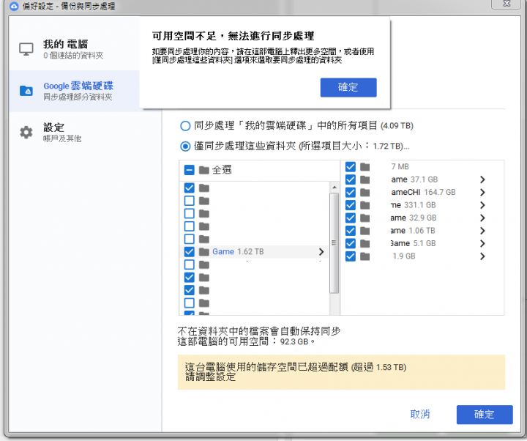The height and width of the screenshot is (441, 527).
Task: Expand the ameCHI 164.7 GB chevron
Action: point(482,193)
